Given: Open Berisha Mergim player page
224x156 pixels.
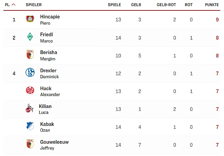Looking at the screenshot, I should point(48,55).
